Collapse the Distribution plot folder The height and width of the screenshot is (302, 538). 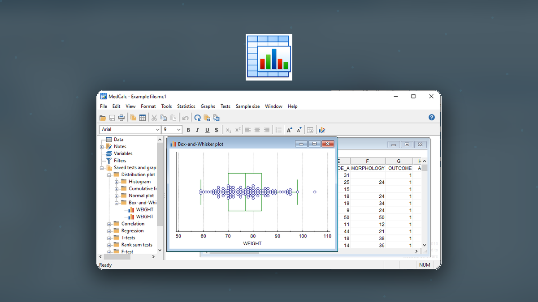[109, 175]
